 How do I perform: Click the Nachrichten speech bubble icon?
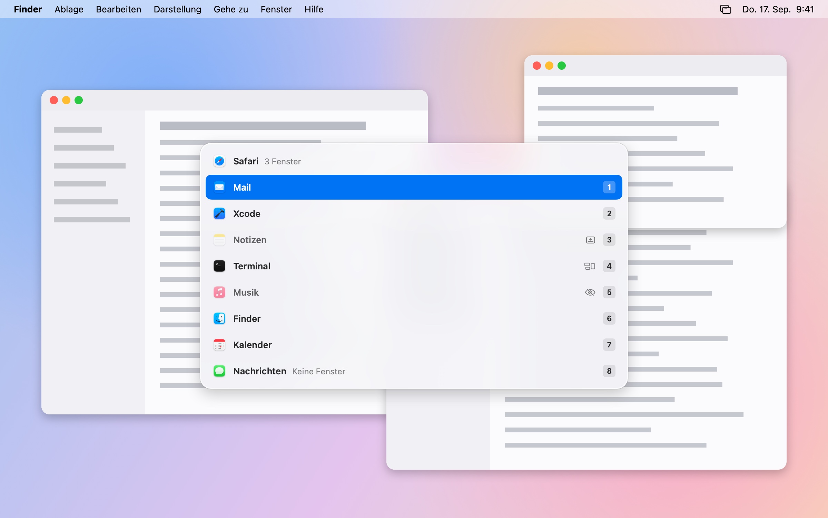219,371
